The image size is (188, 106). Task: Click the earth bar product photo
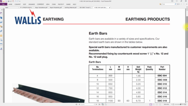[x=48, y=93]
